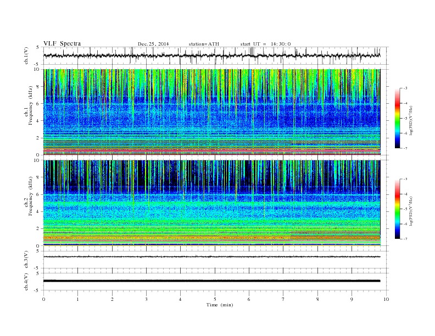Click the date "Dec. 25, 2014"
The image size is (435, 336).
pyautogui.click(x=153, y=44)
